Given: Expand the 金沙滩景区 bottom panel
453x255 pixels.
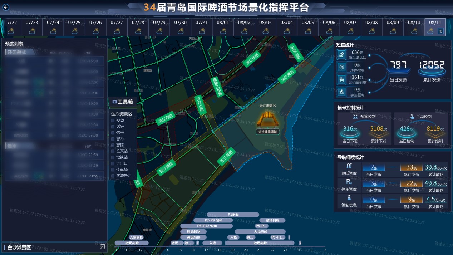Looking at the screenshot, I should (102, 247).
